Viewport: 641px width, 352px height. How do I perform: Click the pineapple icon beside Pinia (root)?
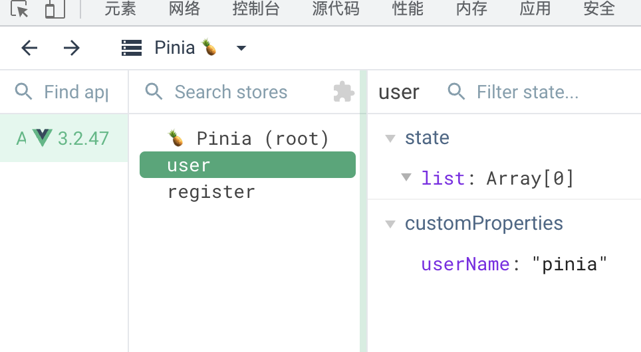[176, 138]
